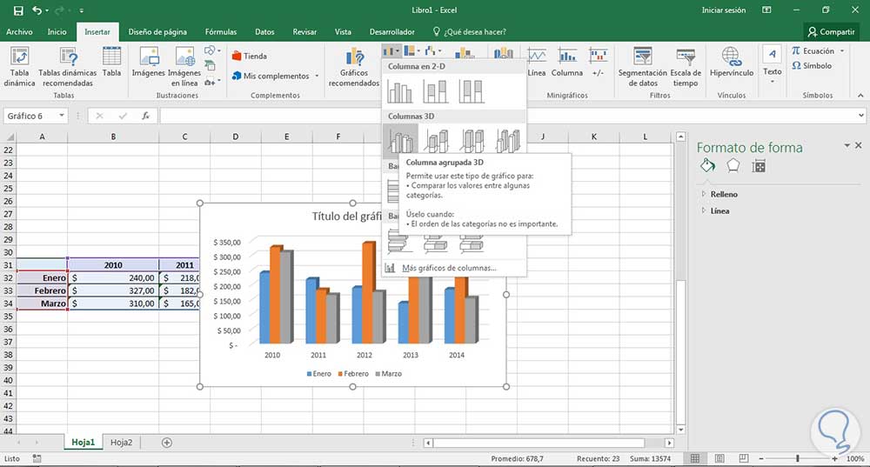Switch to Page Break Preview in status bar
This screenshot has height=467, width=870.
[744, 458]
